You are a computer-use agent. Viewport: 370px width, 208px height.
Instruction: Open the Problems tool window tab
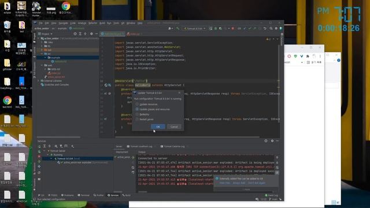(68, 195)
